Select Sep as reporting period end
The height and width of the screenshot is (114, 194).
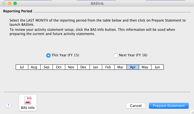pos(46,67)
